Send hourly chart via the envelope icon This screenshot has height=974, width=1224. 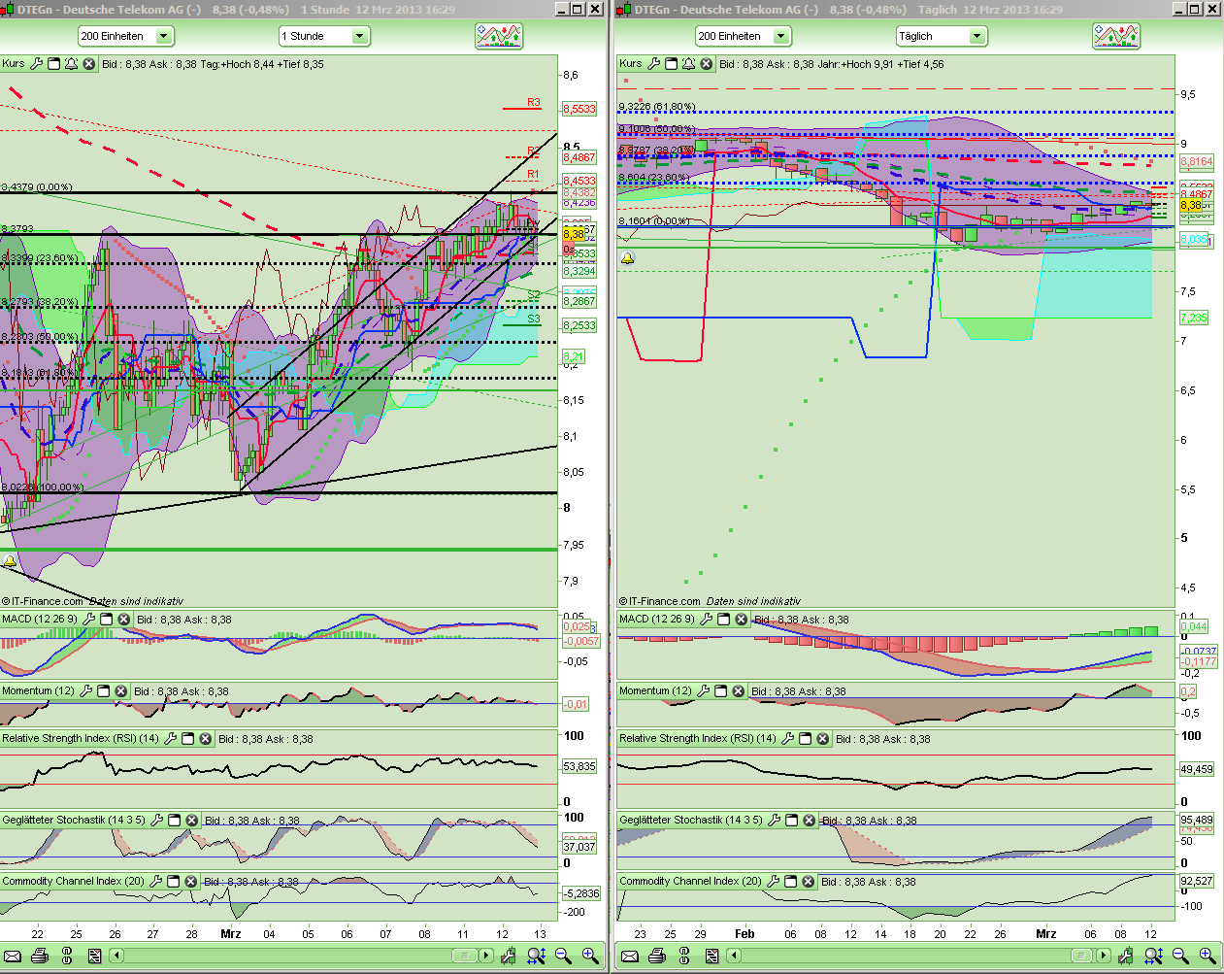pos(13,957)
